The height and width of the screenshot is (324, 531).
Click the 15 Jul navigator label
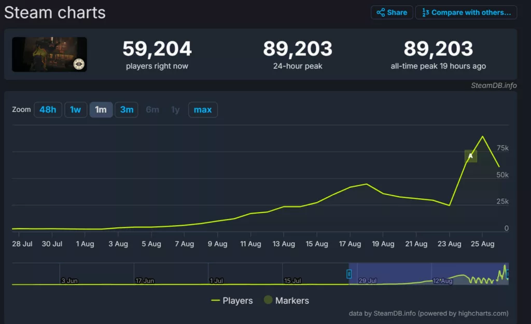tap(292, 281)
